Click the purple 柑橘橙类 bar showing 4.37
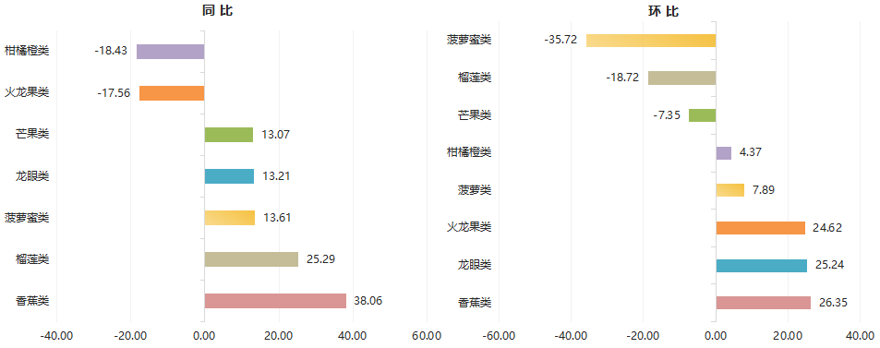Image resolution: width=880 pixels, height=348 pixels. 724,152
